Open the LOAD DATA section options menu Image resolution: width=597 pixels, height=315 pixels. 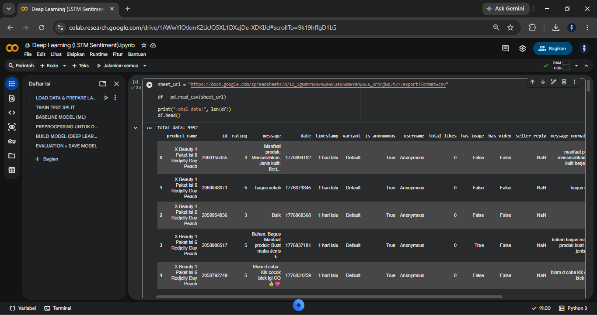pos(115,98)
